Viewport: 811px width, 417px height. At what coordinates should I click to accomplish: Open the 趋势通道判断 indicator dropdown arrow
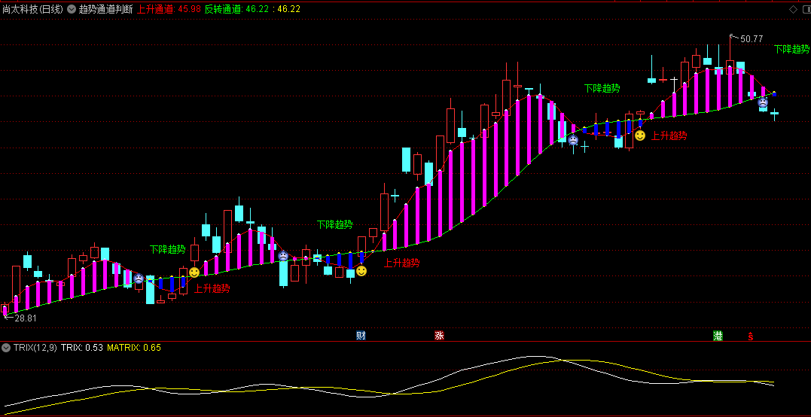pyautogui.click(x=72, y=9)
